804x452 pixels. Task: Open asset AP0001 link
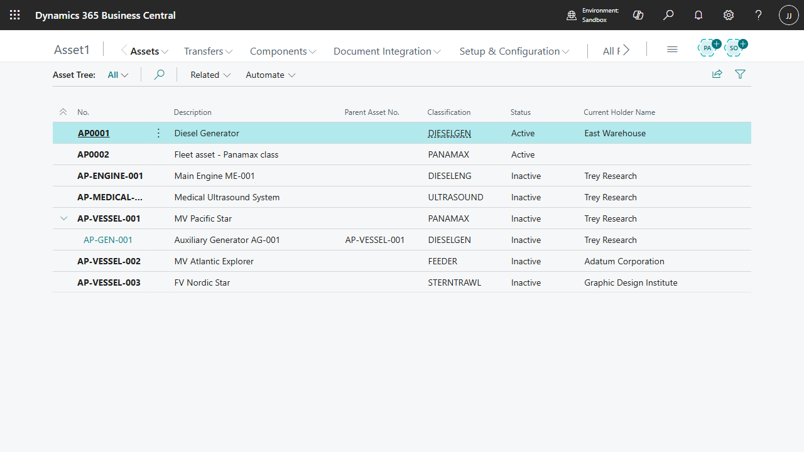click(94, 133)
